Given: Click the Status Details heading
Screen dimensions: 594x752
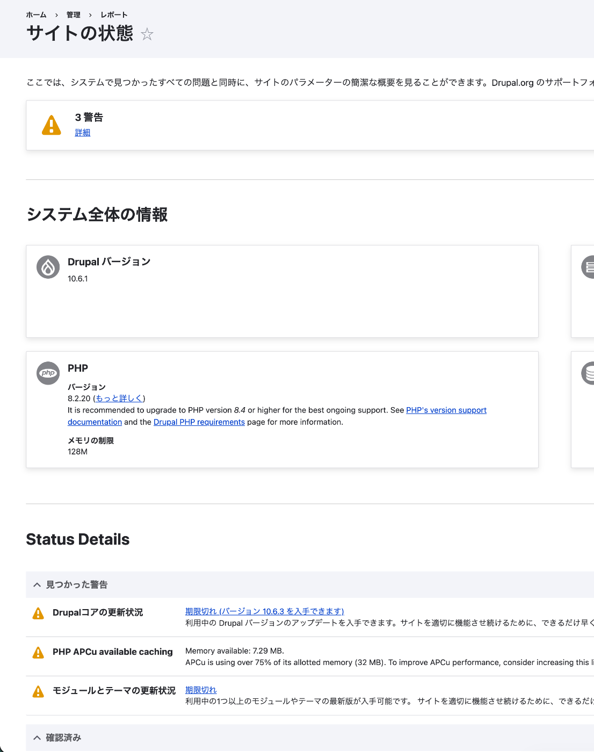Looking at the screenshot, I should (x=78, y=539).
